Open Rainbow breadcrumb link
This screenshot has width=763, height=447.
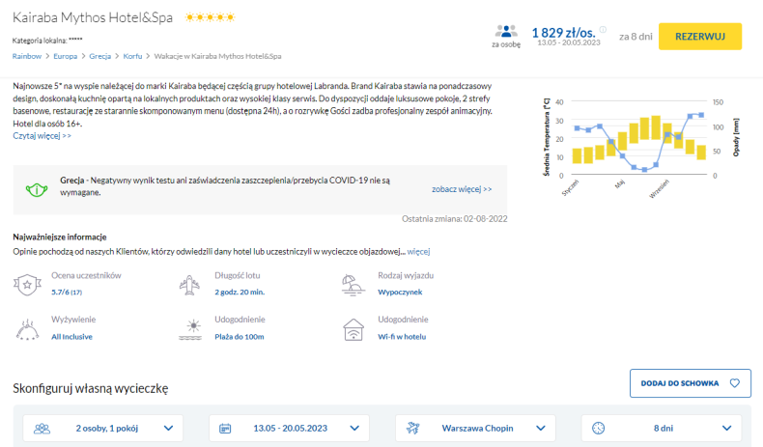pyautogui.click(x=27, y=56)
